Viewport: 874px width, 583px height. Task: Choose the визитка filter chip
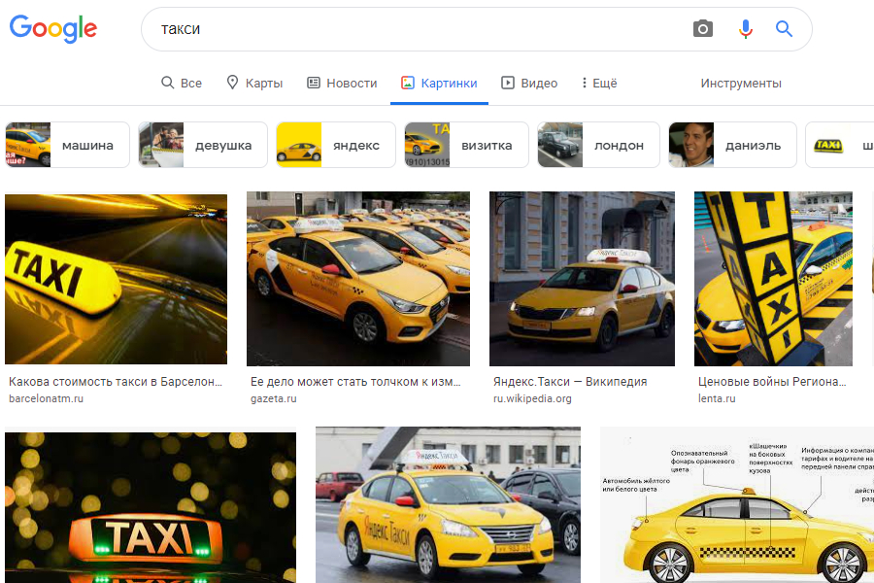click(466, 145)
